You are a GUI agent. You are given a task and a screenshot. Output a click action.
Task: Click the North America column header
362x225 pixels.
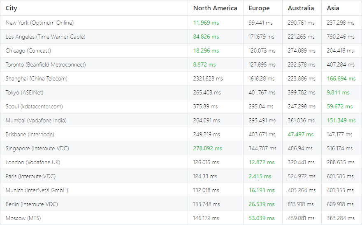point(215,8)
